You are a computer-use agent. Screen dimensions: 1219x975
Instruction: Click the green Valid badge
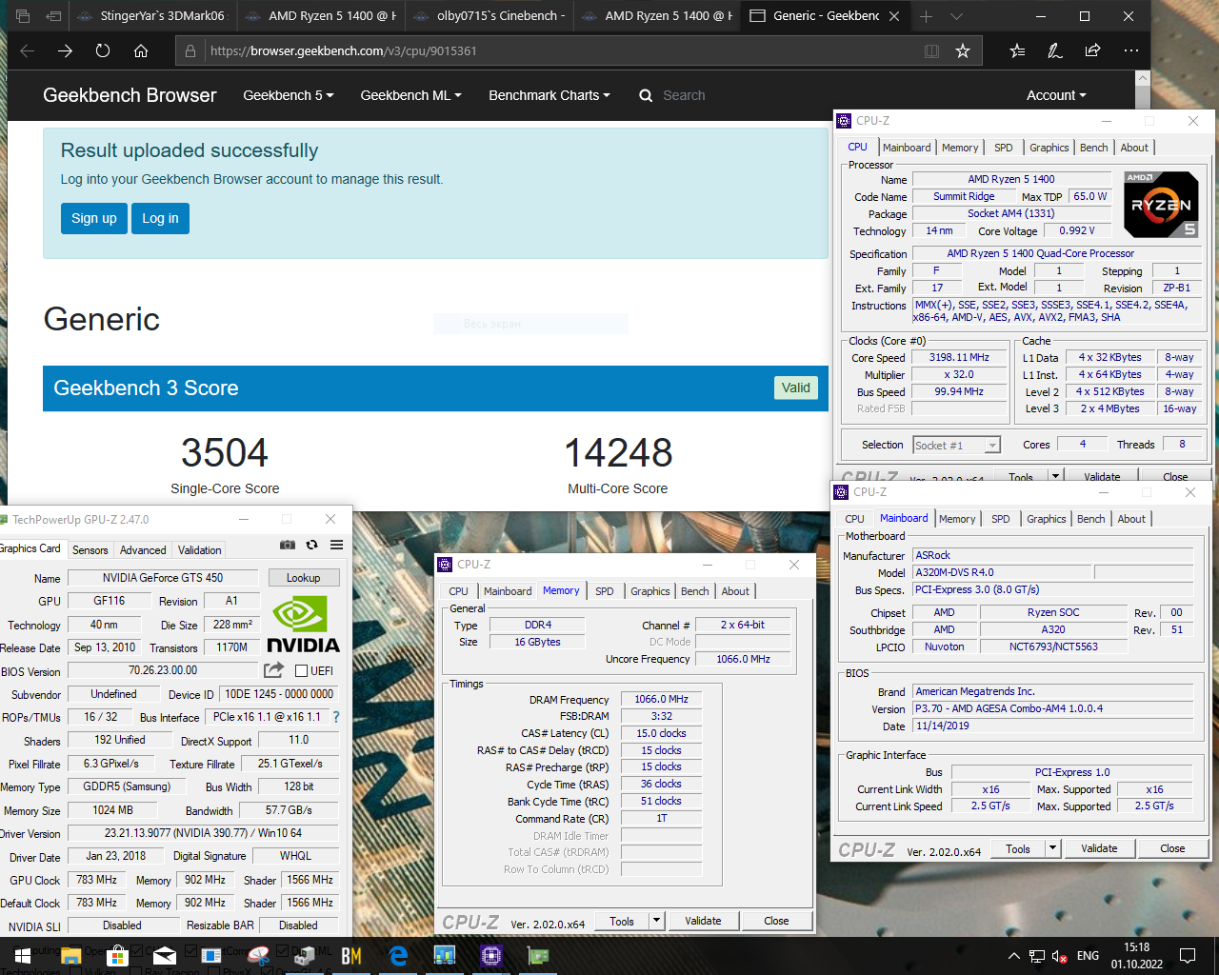pos(796,388)
